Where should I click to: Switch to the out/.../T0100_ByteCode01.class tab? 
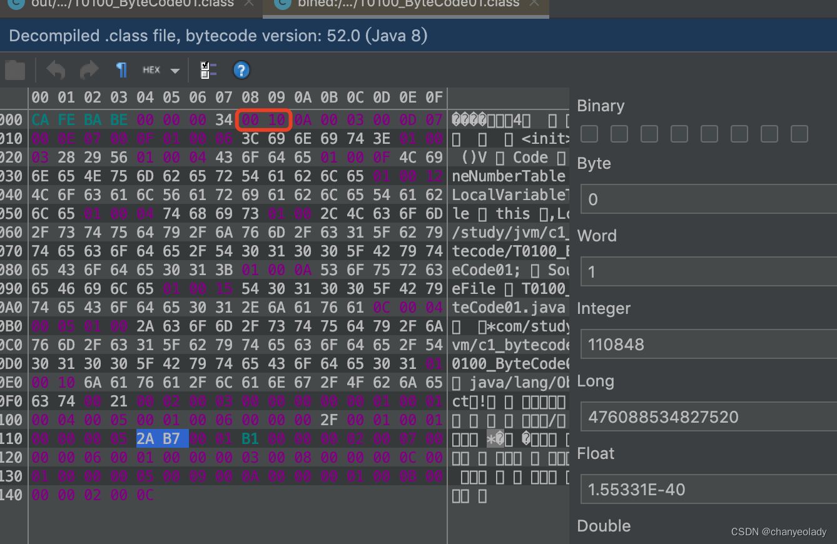point(125,5)
